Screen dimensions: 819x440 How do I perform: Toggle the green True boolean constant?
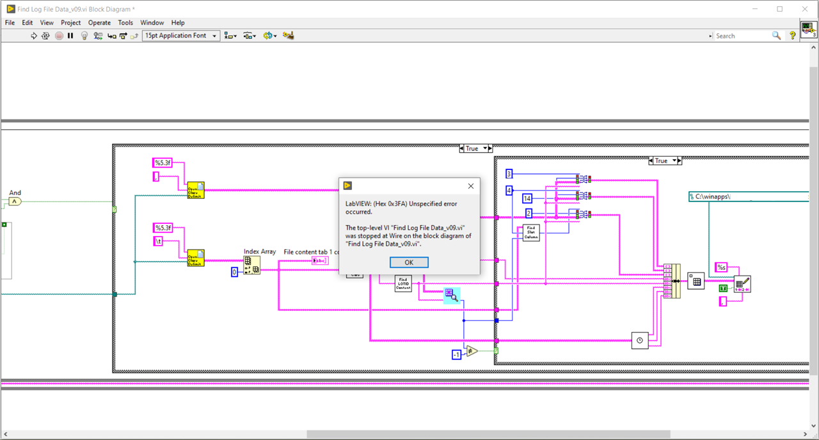pos(723,288)
